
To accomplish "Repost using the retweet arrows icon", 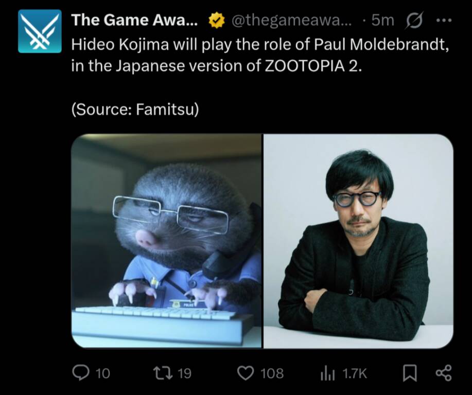I will [x=163, y=373].
